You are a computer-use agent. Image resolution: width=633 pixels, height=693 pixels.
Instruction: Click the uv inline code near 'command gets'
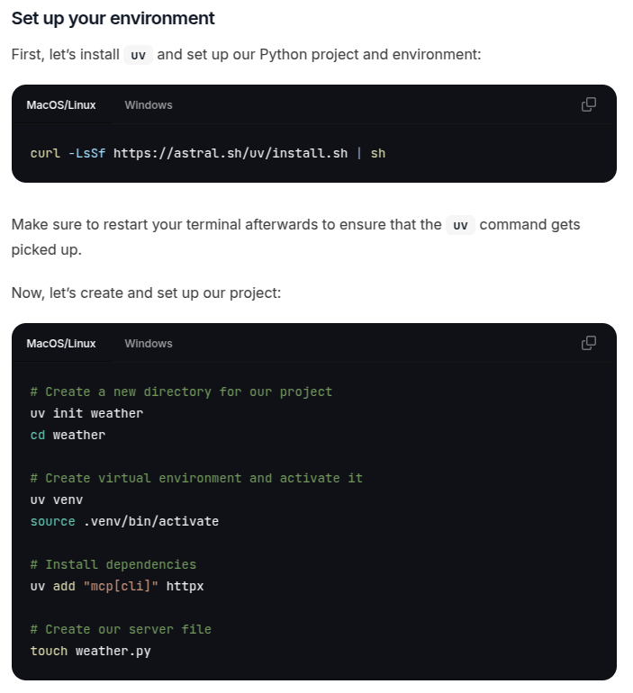460,225
